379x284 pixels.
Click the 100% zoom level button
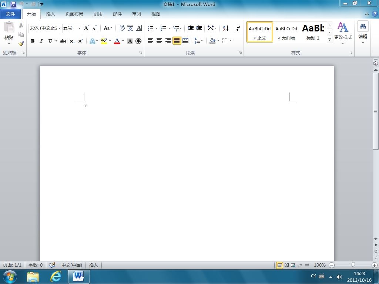(x=319, y=265)
